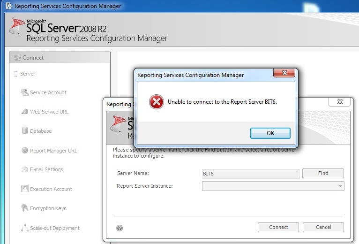Click the Execution Account icon

click(25, 189)
